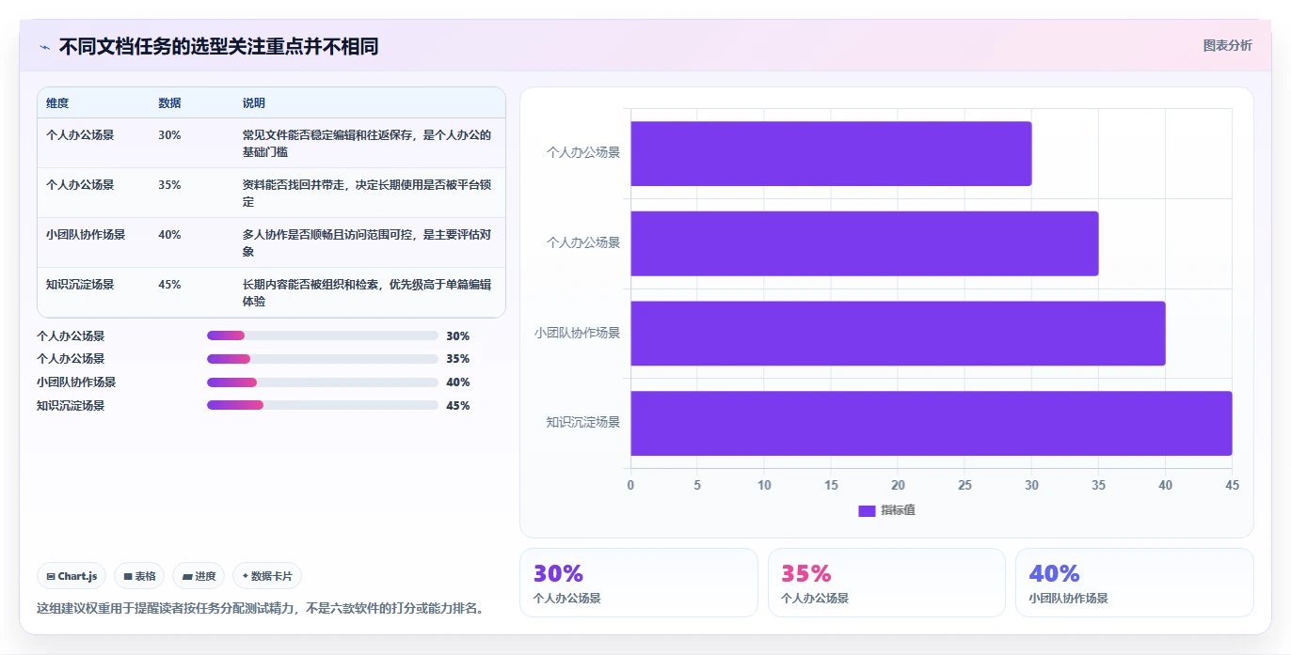This screenshot has height=655, width=1291.
Task: Click the x-axis tick label 25
Action: pos(964,485)
